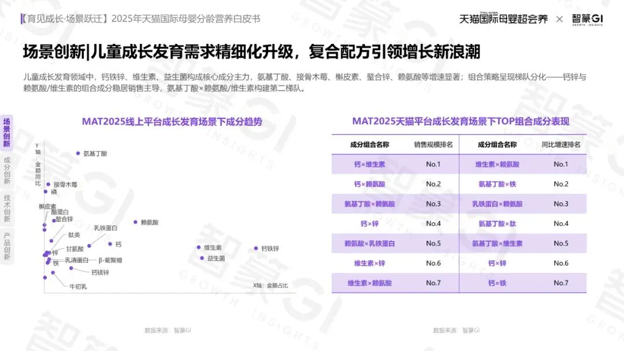Click the 钙×维生素 table cell
Viewport: 624px width, 351px height.
tap(369, 164)
